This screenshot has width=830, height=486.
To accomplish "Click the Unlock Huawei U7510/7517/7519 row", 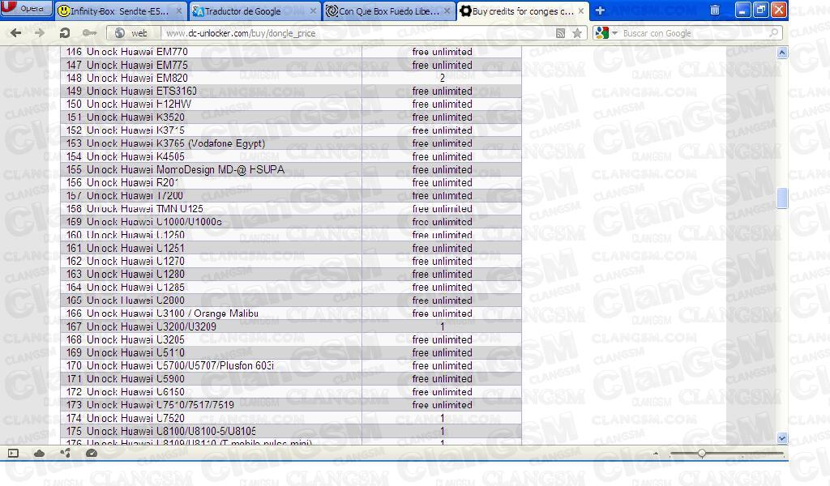I will click(291, 404).
